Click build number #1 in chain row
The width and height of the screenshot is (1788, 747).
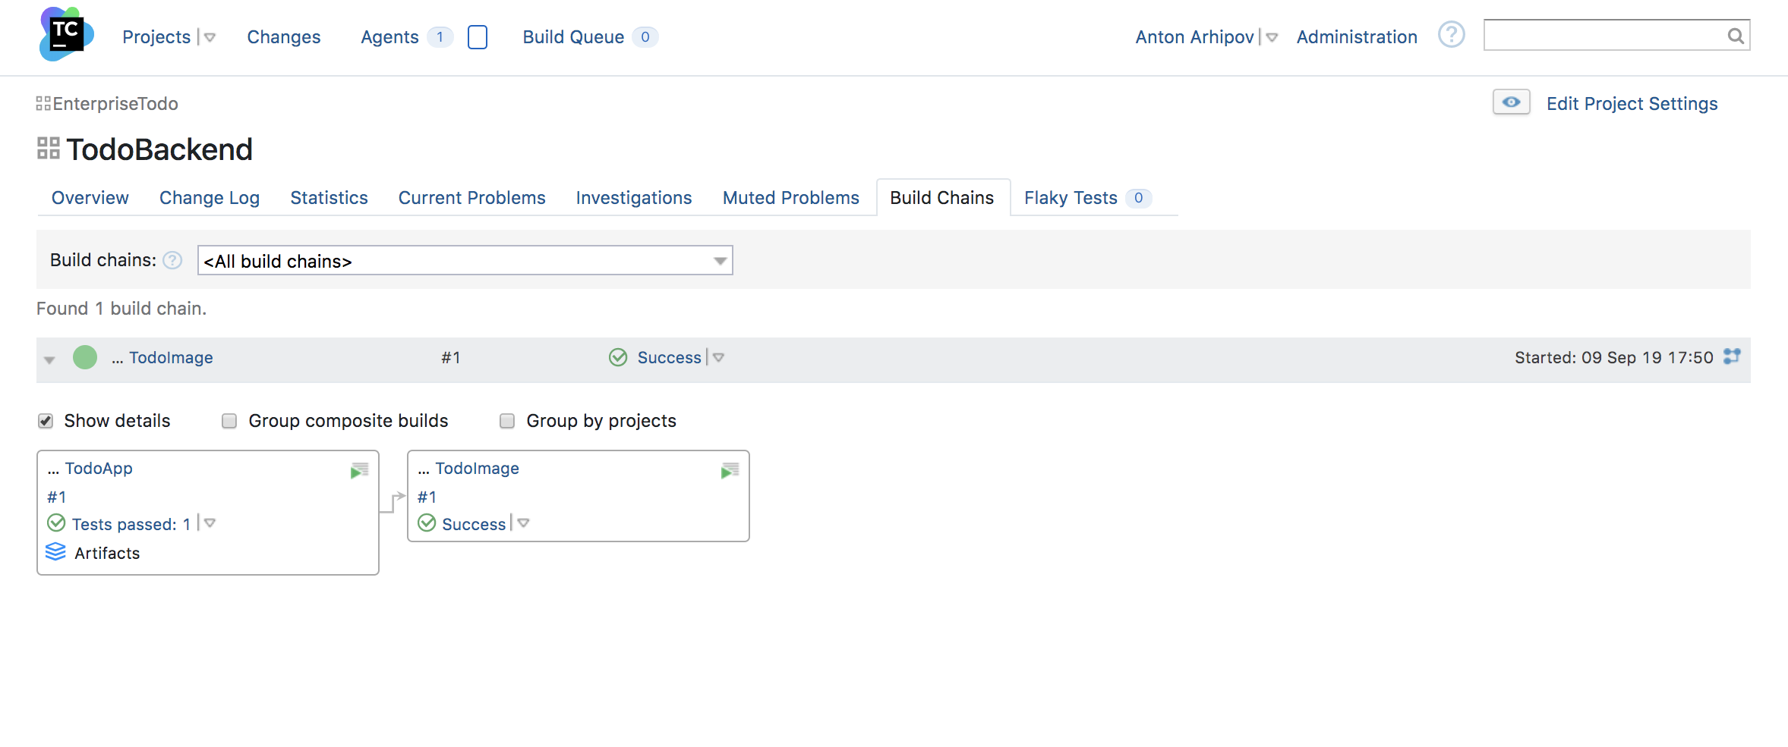coord(451,357)
